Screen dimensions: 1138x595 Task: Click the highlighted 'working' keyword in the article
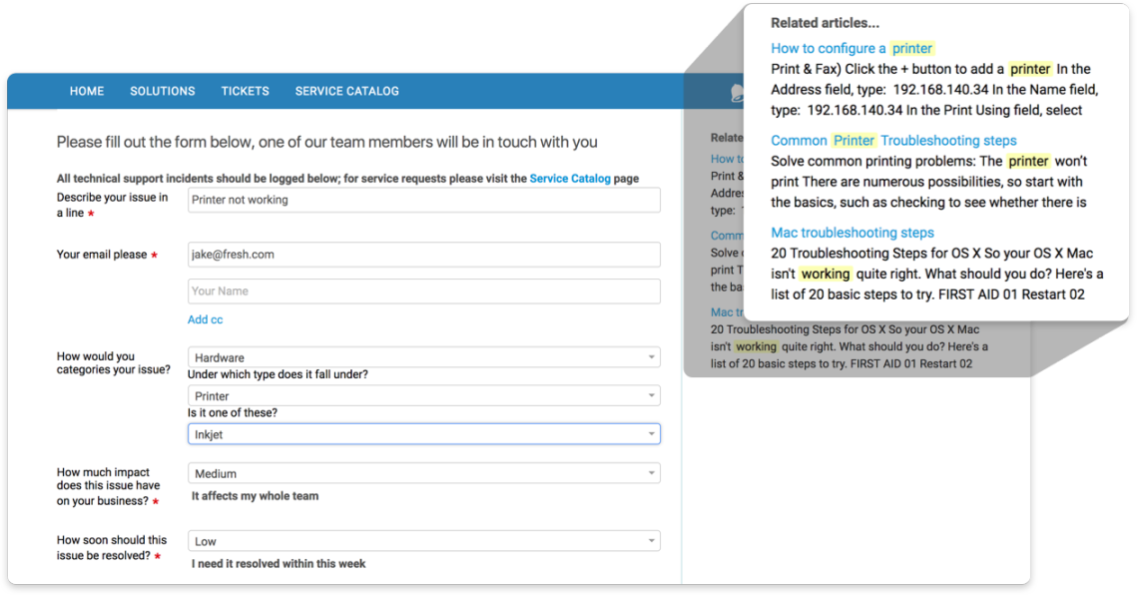pos(826,273)
